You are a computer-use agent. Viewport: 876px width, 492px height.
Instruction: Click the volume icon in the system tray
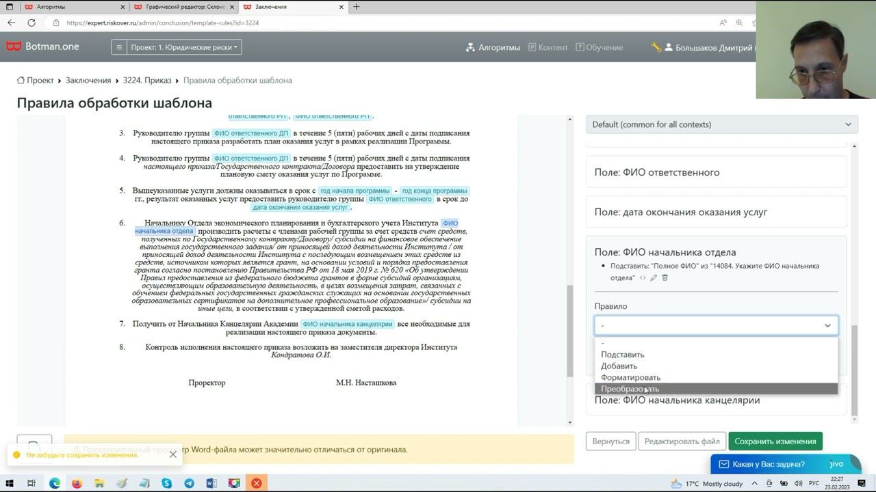pyautogui.click(x=798, y=483)
